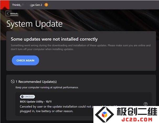Open the question mark help icon
The width and height of the screenshot is (159, 123).
click(x=146, y=104)
